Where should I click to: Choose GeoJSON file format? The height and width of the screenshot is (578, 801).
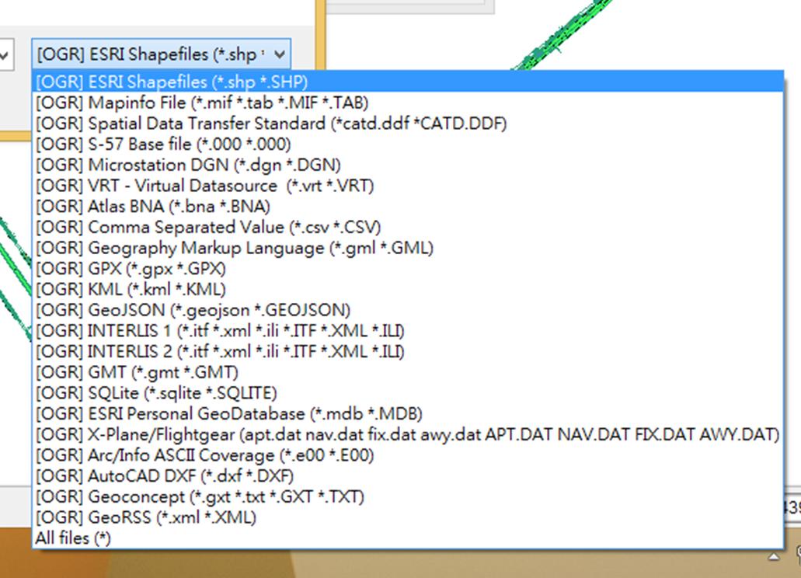(408, 310)
